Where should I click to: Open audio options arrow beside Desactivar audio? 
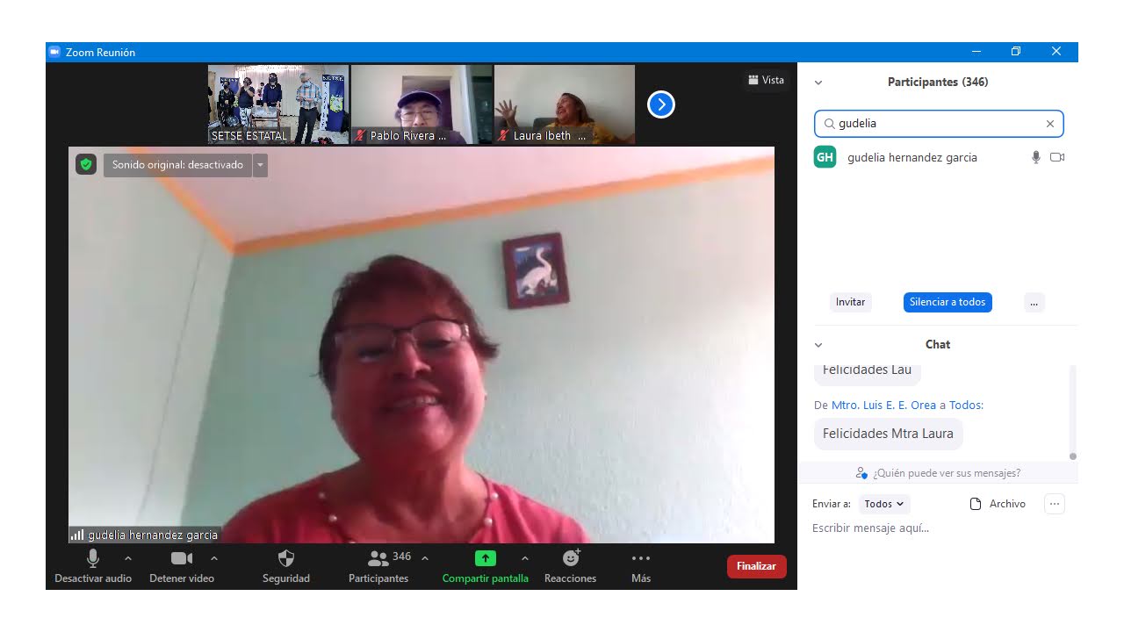[128, 558]
